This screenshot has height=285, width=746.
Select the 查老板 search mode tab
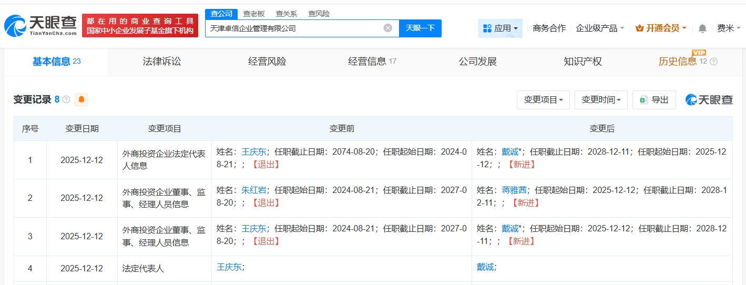tap(254, 14)
